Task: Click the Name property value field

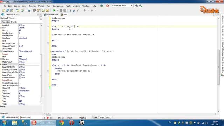Action: tap(29, 64)
